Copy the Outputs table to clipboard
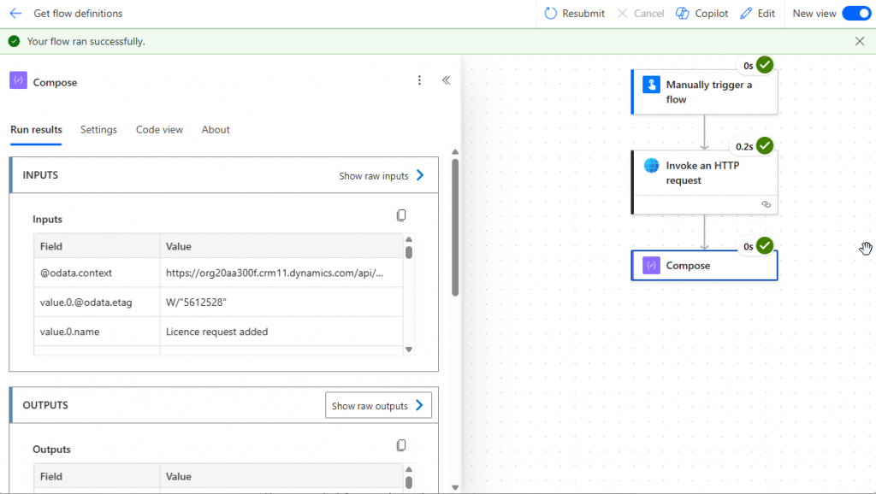This screenshot has height=494, width=876. (401, 445)
